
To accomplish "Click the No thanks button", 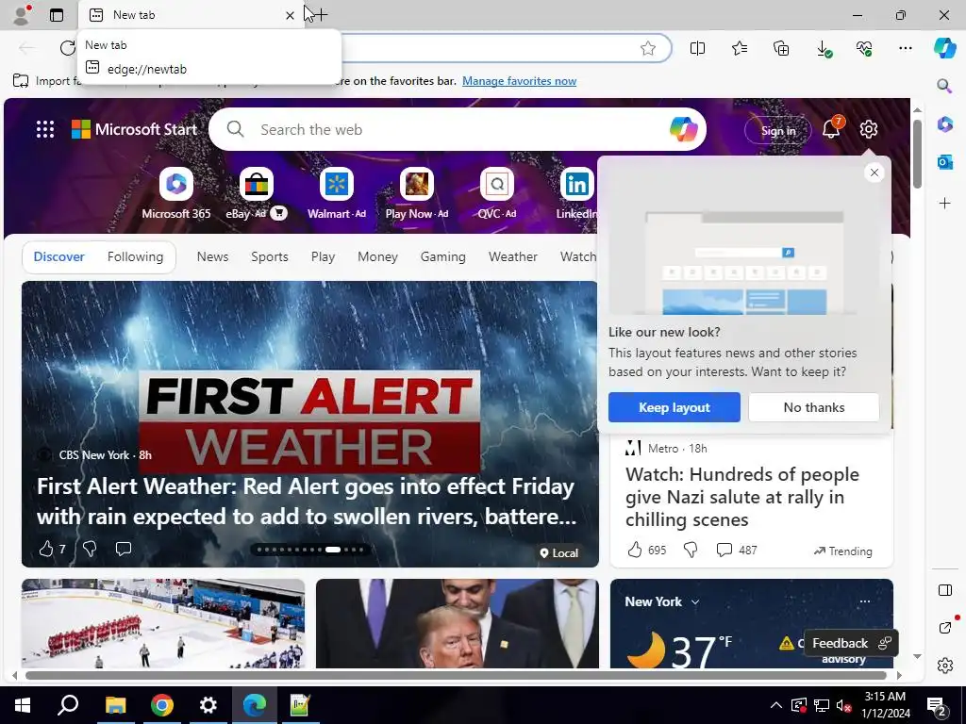I will (x=814, y=407).
